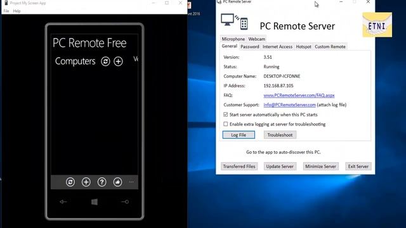Tap the refresh icon beside Computers heading
Viewport: 406px width, 228px height.
tap(105, 61)
